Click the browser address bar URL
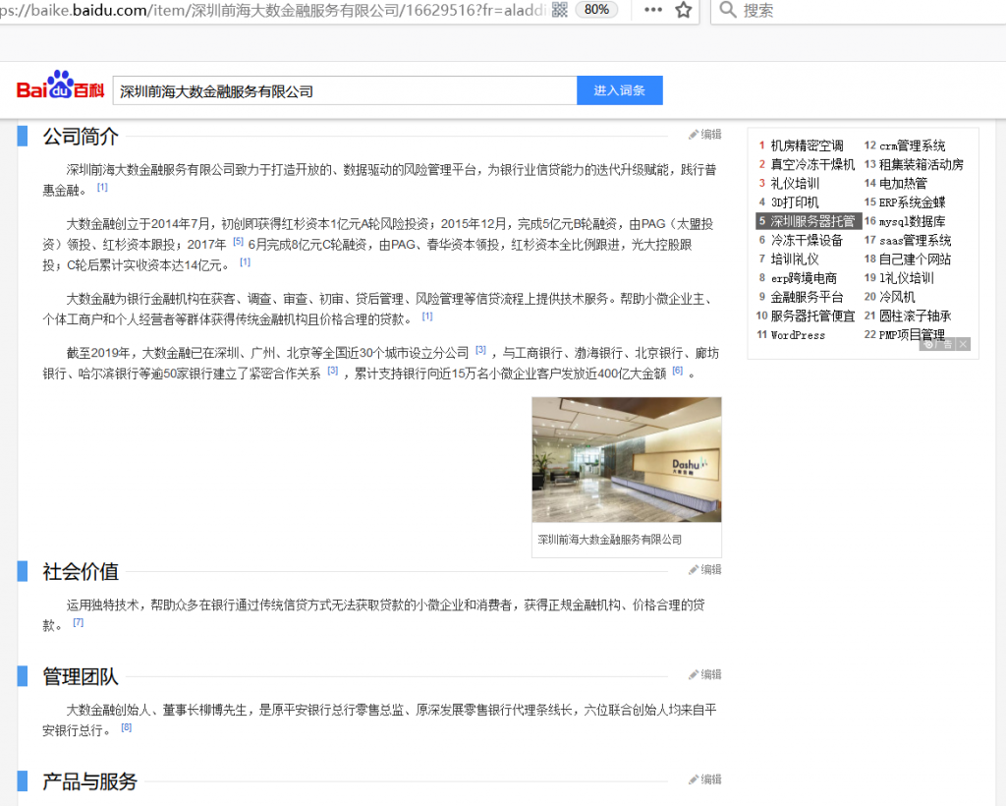Viewport: 1006px width, 806px height. pos(273,10)
